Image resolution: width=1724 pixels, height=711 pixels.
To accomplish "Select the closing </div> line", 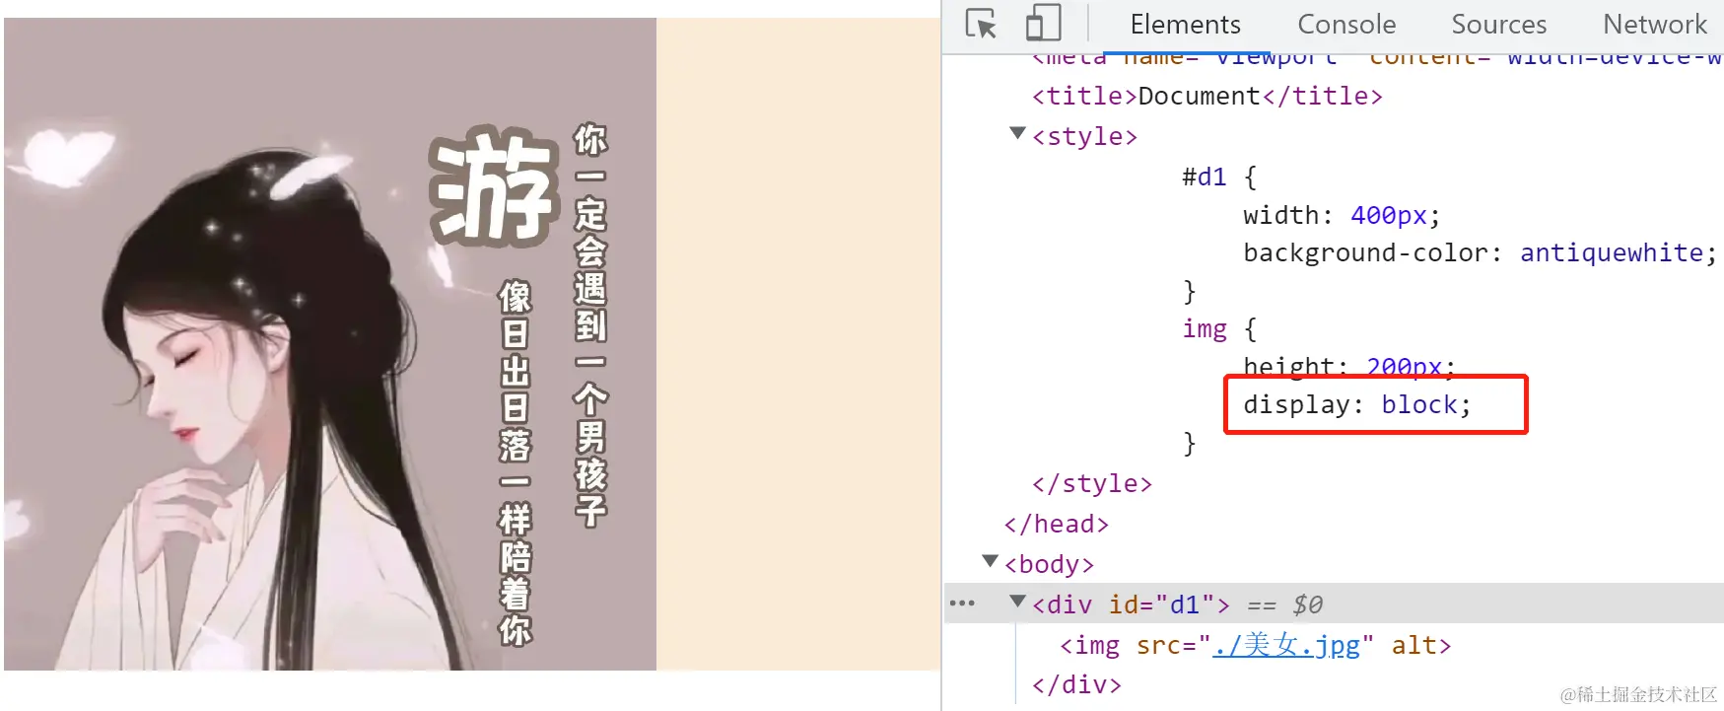I will tap(1076, 684).
